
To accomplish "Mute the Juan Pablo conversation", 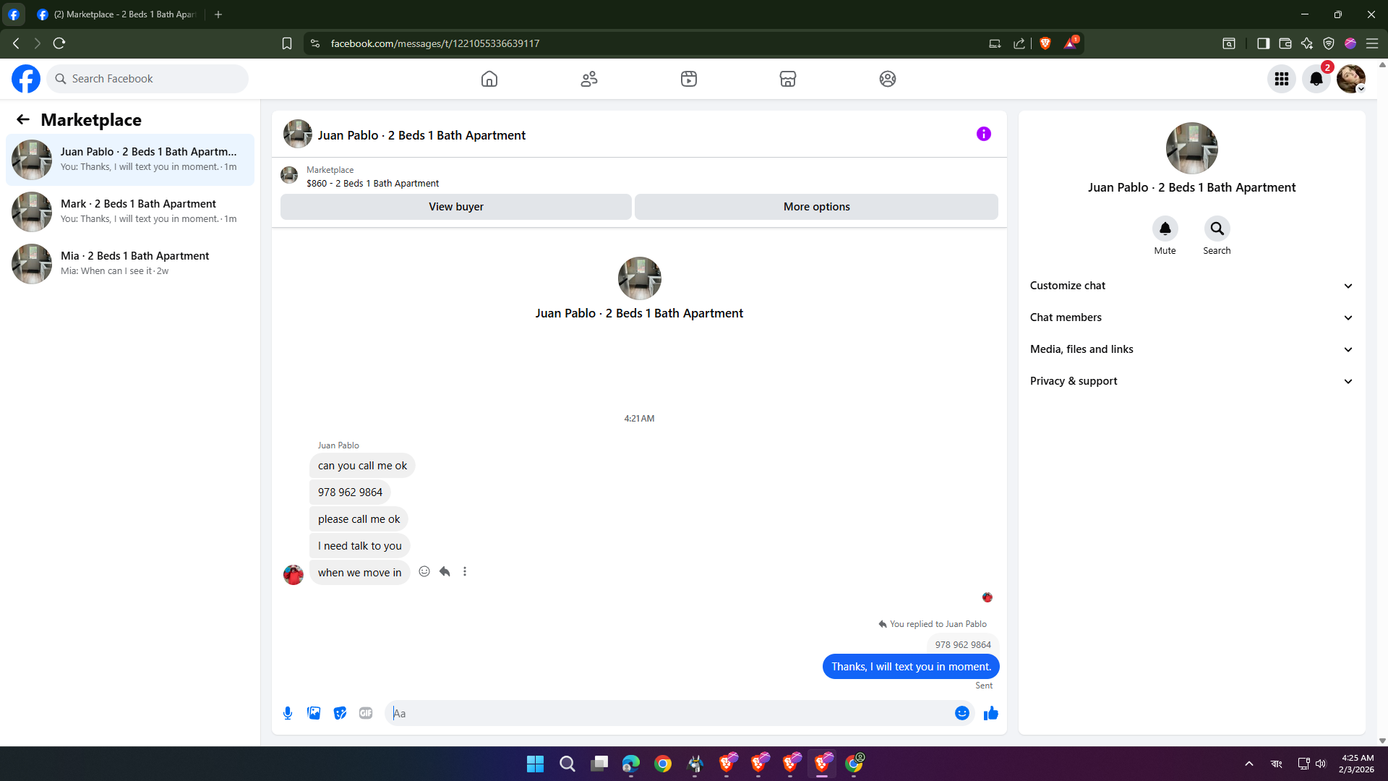I will click(x=1165, y=229).
